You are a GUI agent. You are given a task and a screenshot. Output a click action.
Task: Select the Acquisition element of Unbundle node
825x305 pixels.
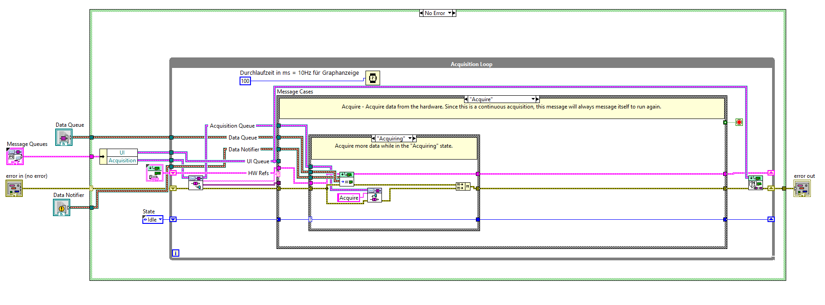(x=122, y=160)
